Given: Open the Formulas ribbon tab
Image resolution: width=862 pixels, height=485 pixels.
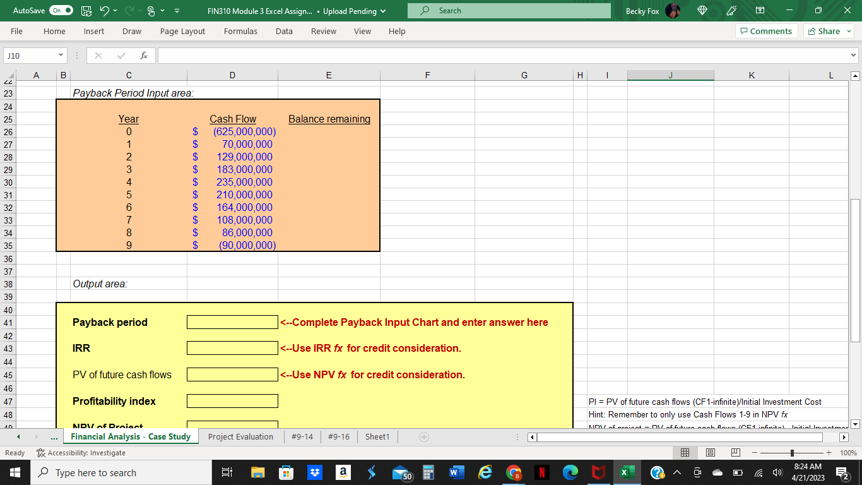Looking at the screenshot, I should coord(240,31).
